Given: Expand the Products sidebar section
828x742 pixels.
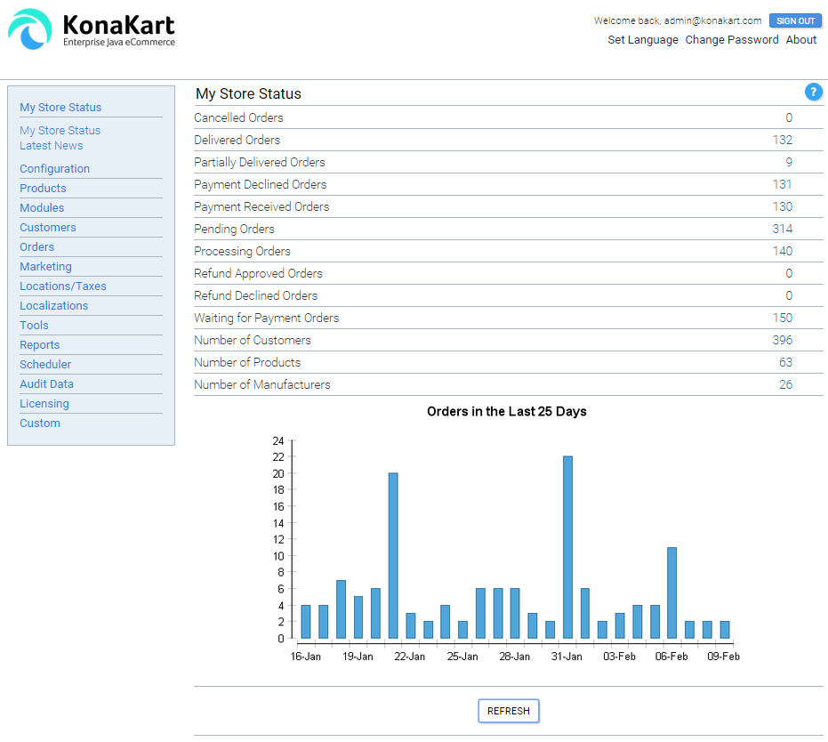Looking at the screenshot, I should pos(43,189).
